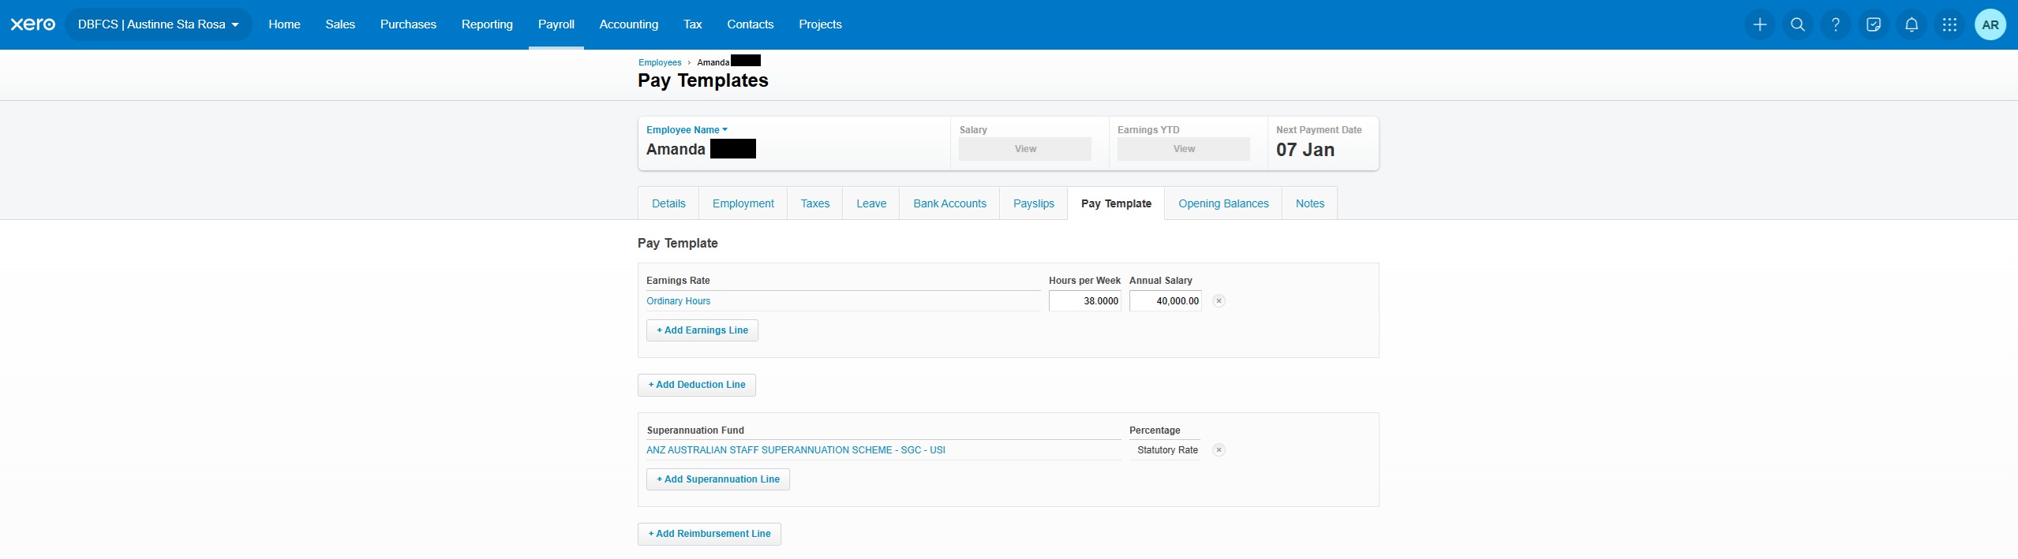Click the Earnings YTD View button
2018x559 pixels.
[1184, 149]
